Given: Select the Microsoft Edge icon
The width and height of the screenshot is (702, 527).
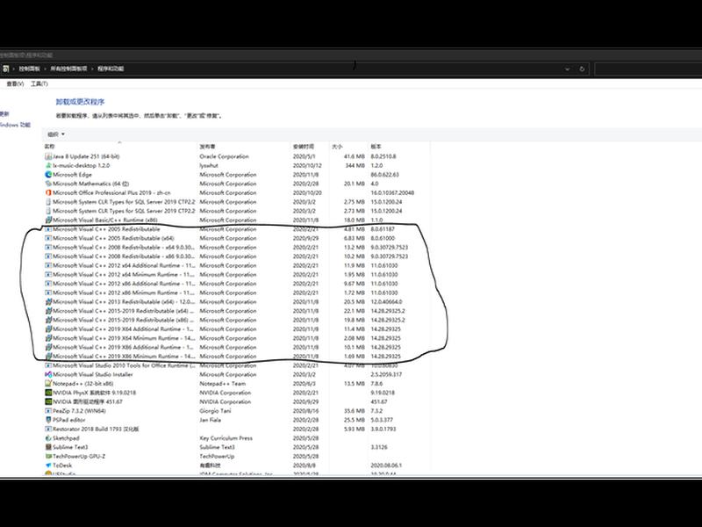Looking at the screenshot, I should click(48, 175).
